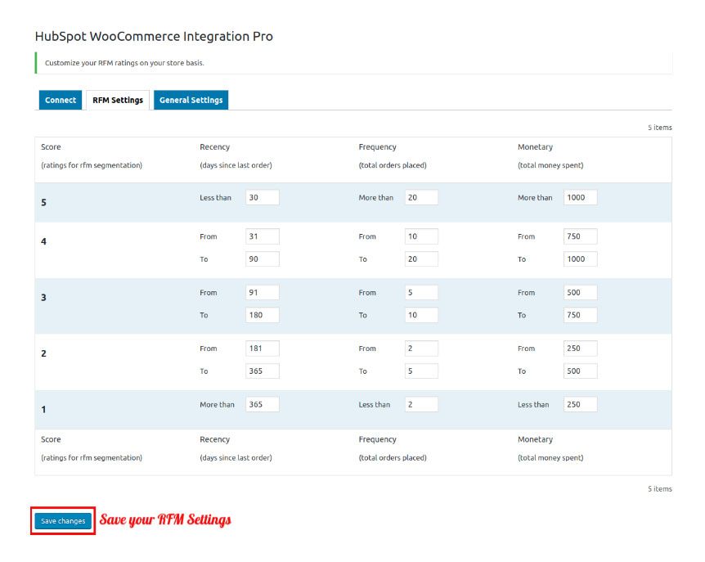The height and width of the screenshot is (562, 705).
Task: Click the bottom Score footer header
Action: [51, 439]
